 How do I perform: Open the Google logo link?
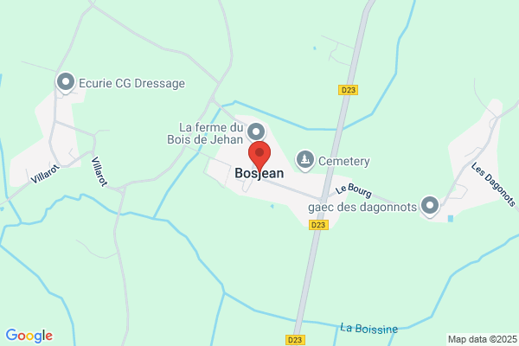(29, 336)
